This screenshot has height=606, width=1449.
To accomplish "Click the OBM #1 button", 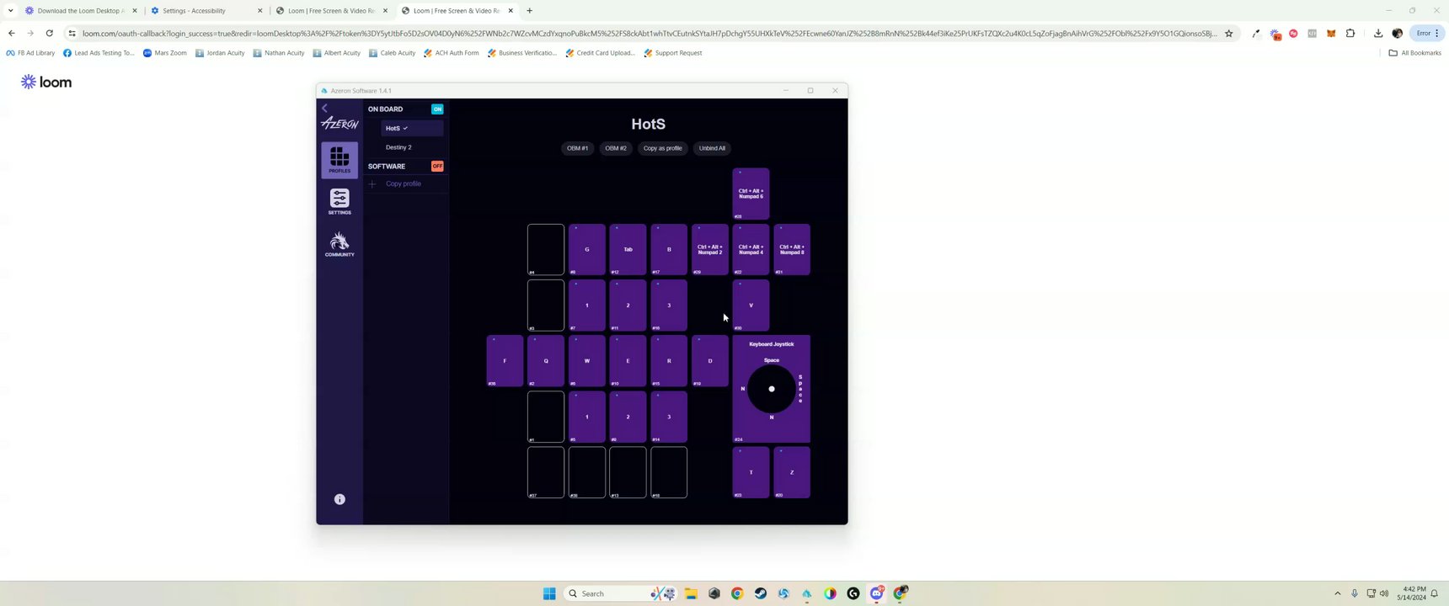I will coord(578,148).
